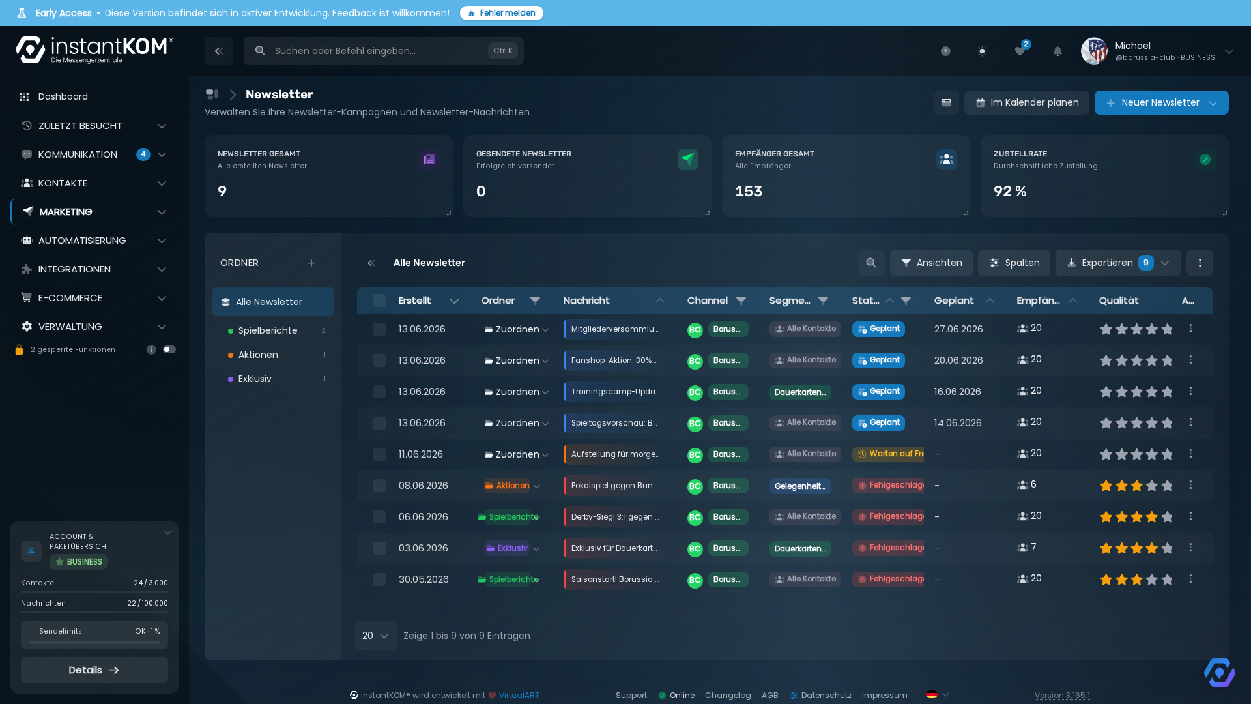Viewport: 1251px width, 704px height.
Task: Check the Mitgliederversammlung newsletter row checkbox
Action: point(379,329)
